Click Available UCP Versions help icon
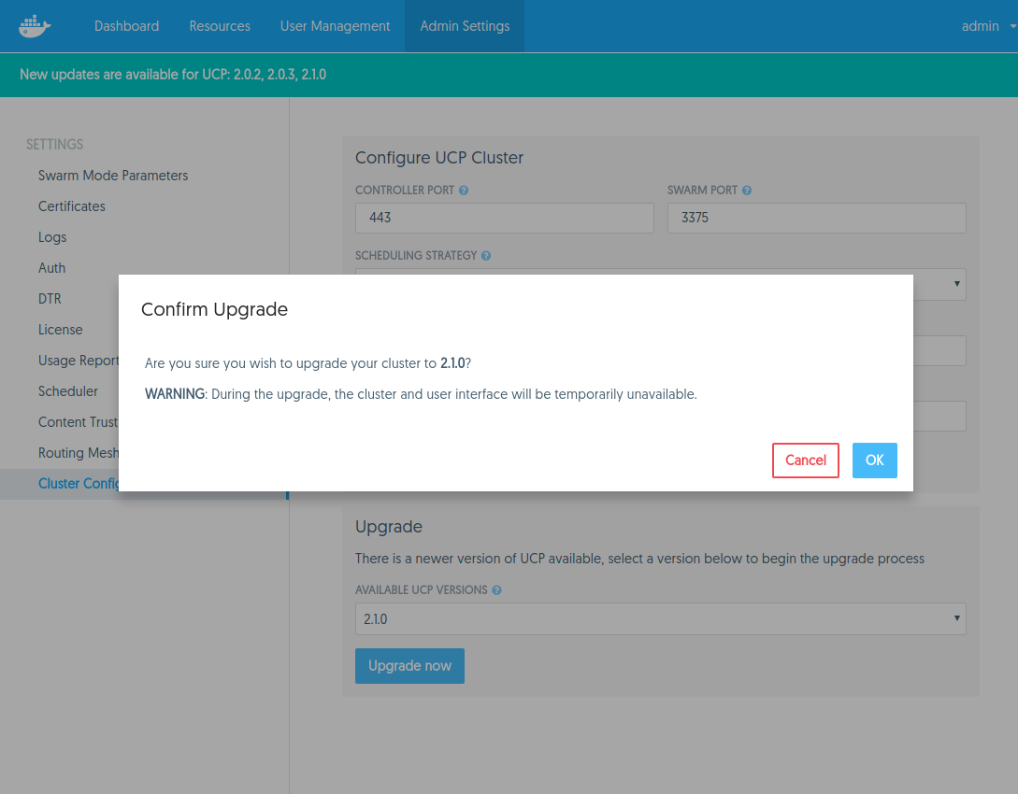This screenshot has height=794, width=1018. pyautogui.click(x=496, y=590)
